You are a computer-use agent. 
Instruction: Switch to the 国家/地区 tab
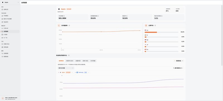pos(86,61)
